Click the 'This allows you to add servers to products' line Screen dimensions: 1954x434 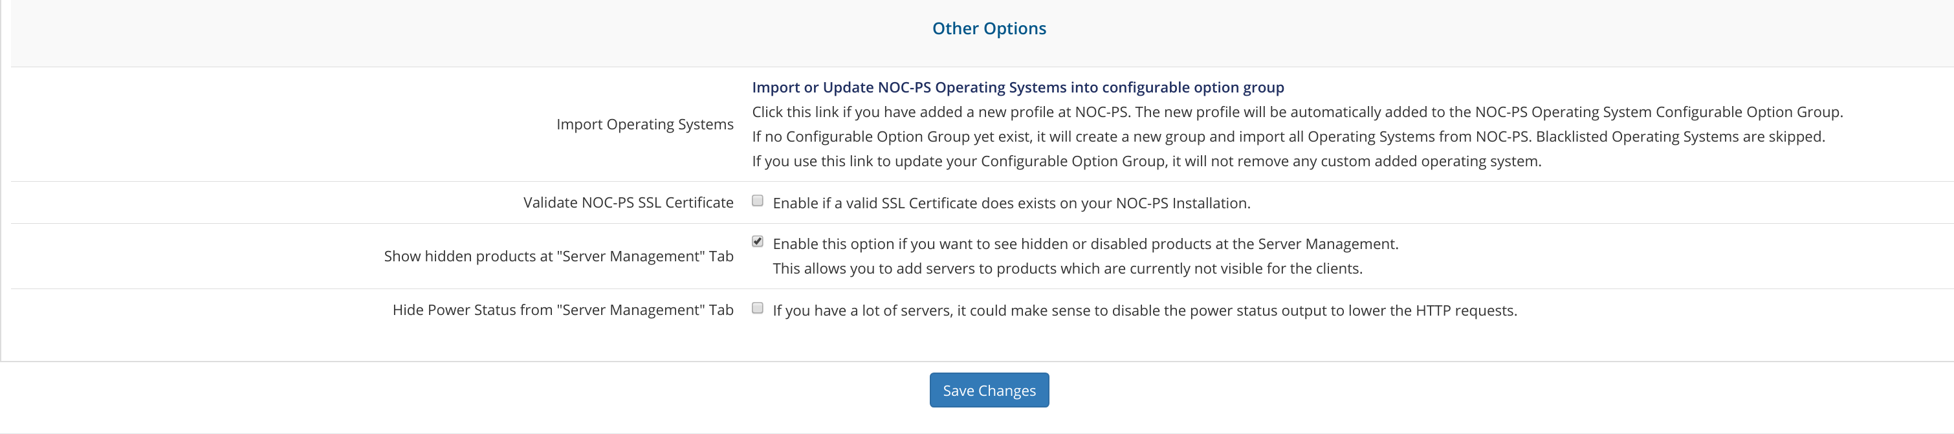[1068, 268]
